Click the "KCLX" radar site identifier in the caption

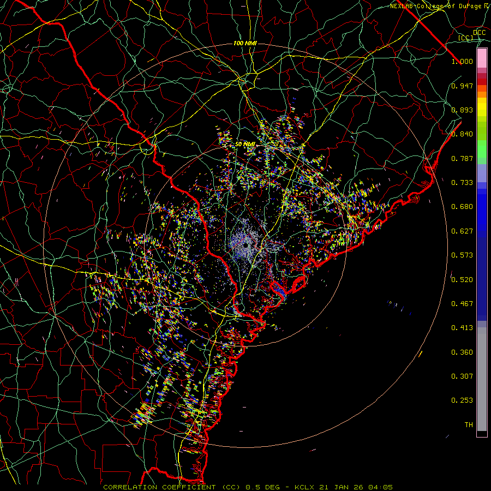pyautogui.click(x=304, y=487)
